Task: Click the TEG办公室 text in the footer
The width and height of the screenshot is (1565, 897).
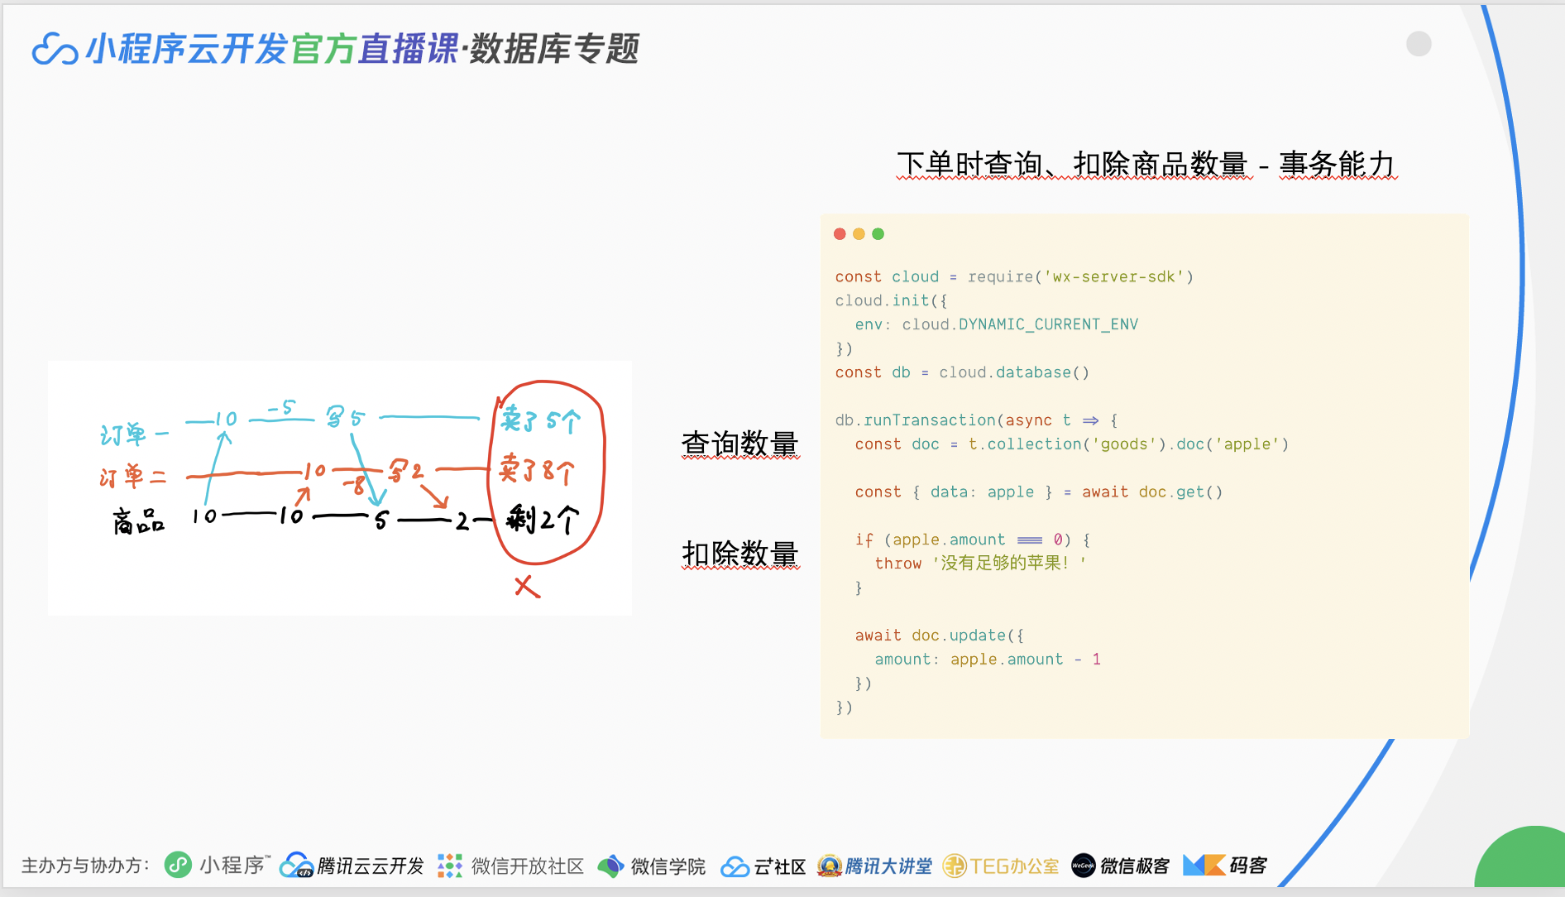Action: click(x=1014, y=866)
